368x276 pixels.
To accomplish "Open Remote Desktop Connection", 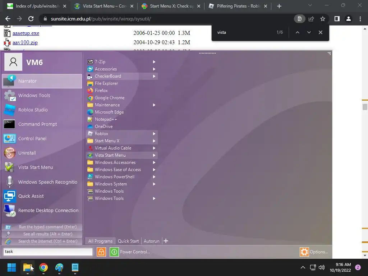I will [x=42, y=211].
